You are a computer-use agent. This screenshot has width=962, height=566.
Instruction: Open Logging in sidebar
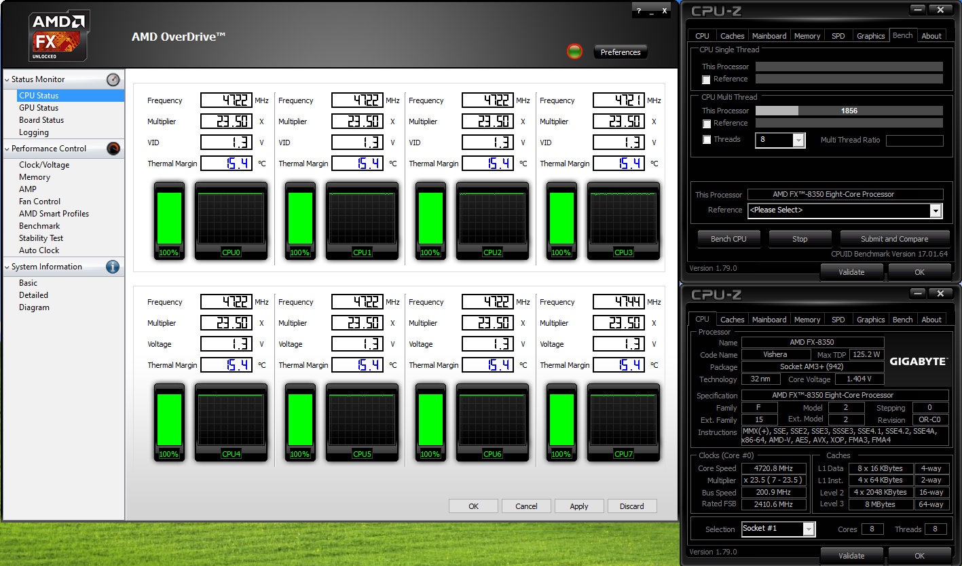(34, 132)
